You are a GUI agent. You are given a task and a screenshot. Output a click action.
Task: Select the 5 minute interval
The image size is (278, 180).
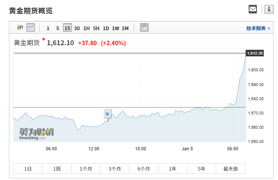(x=57, y=28)
